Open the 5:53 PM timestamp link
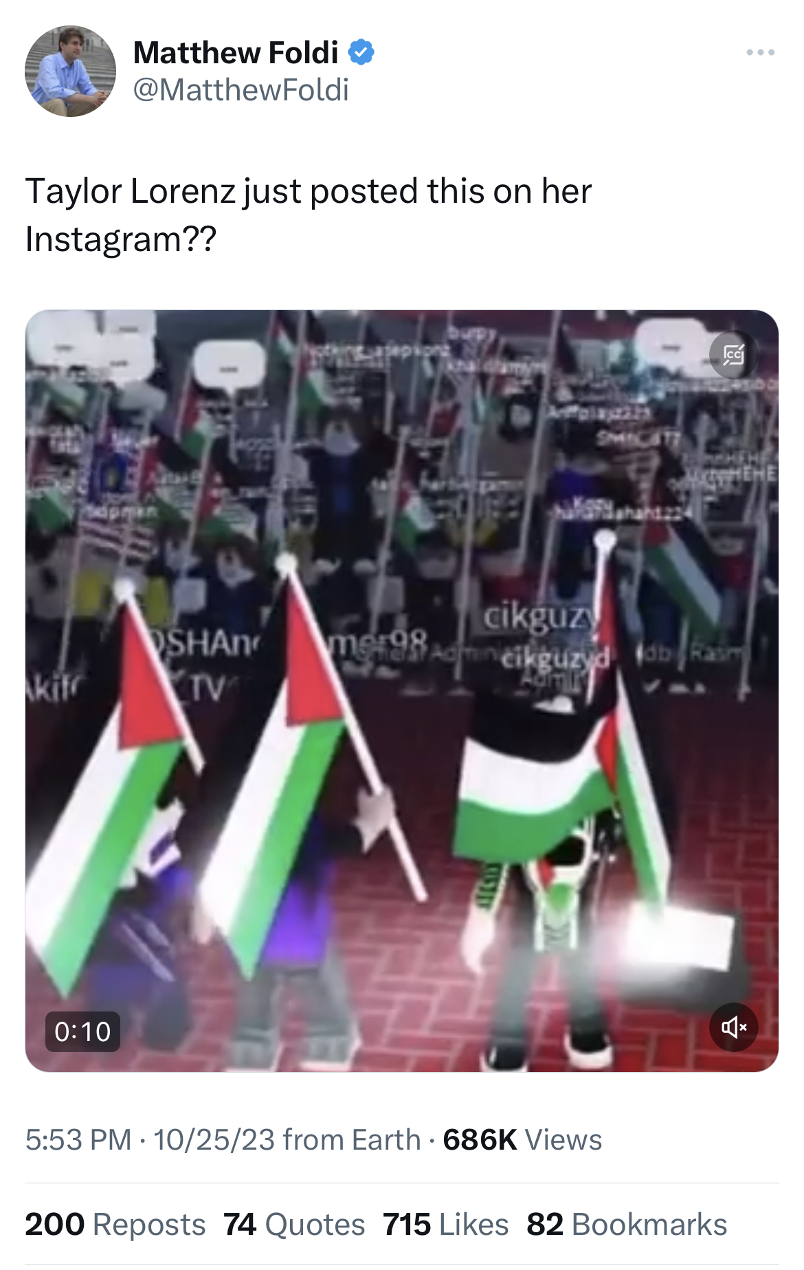 tap(78, 1140)
